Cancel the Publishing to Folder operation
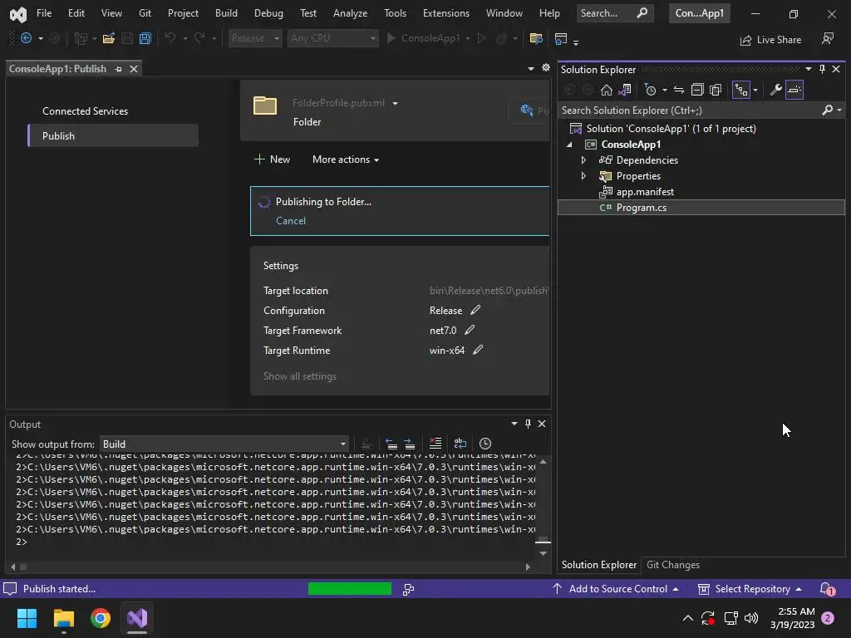This screenshot has height=638, width=851. tap(291, 221)
